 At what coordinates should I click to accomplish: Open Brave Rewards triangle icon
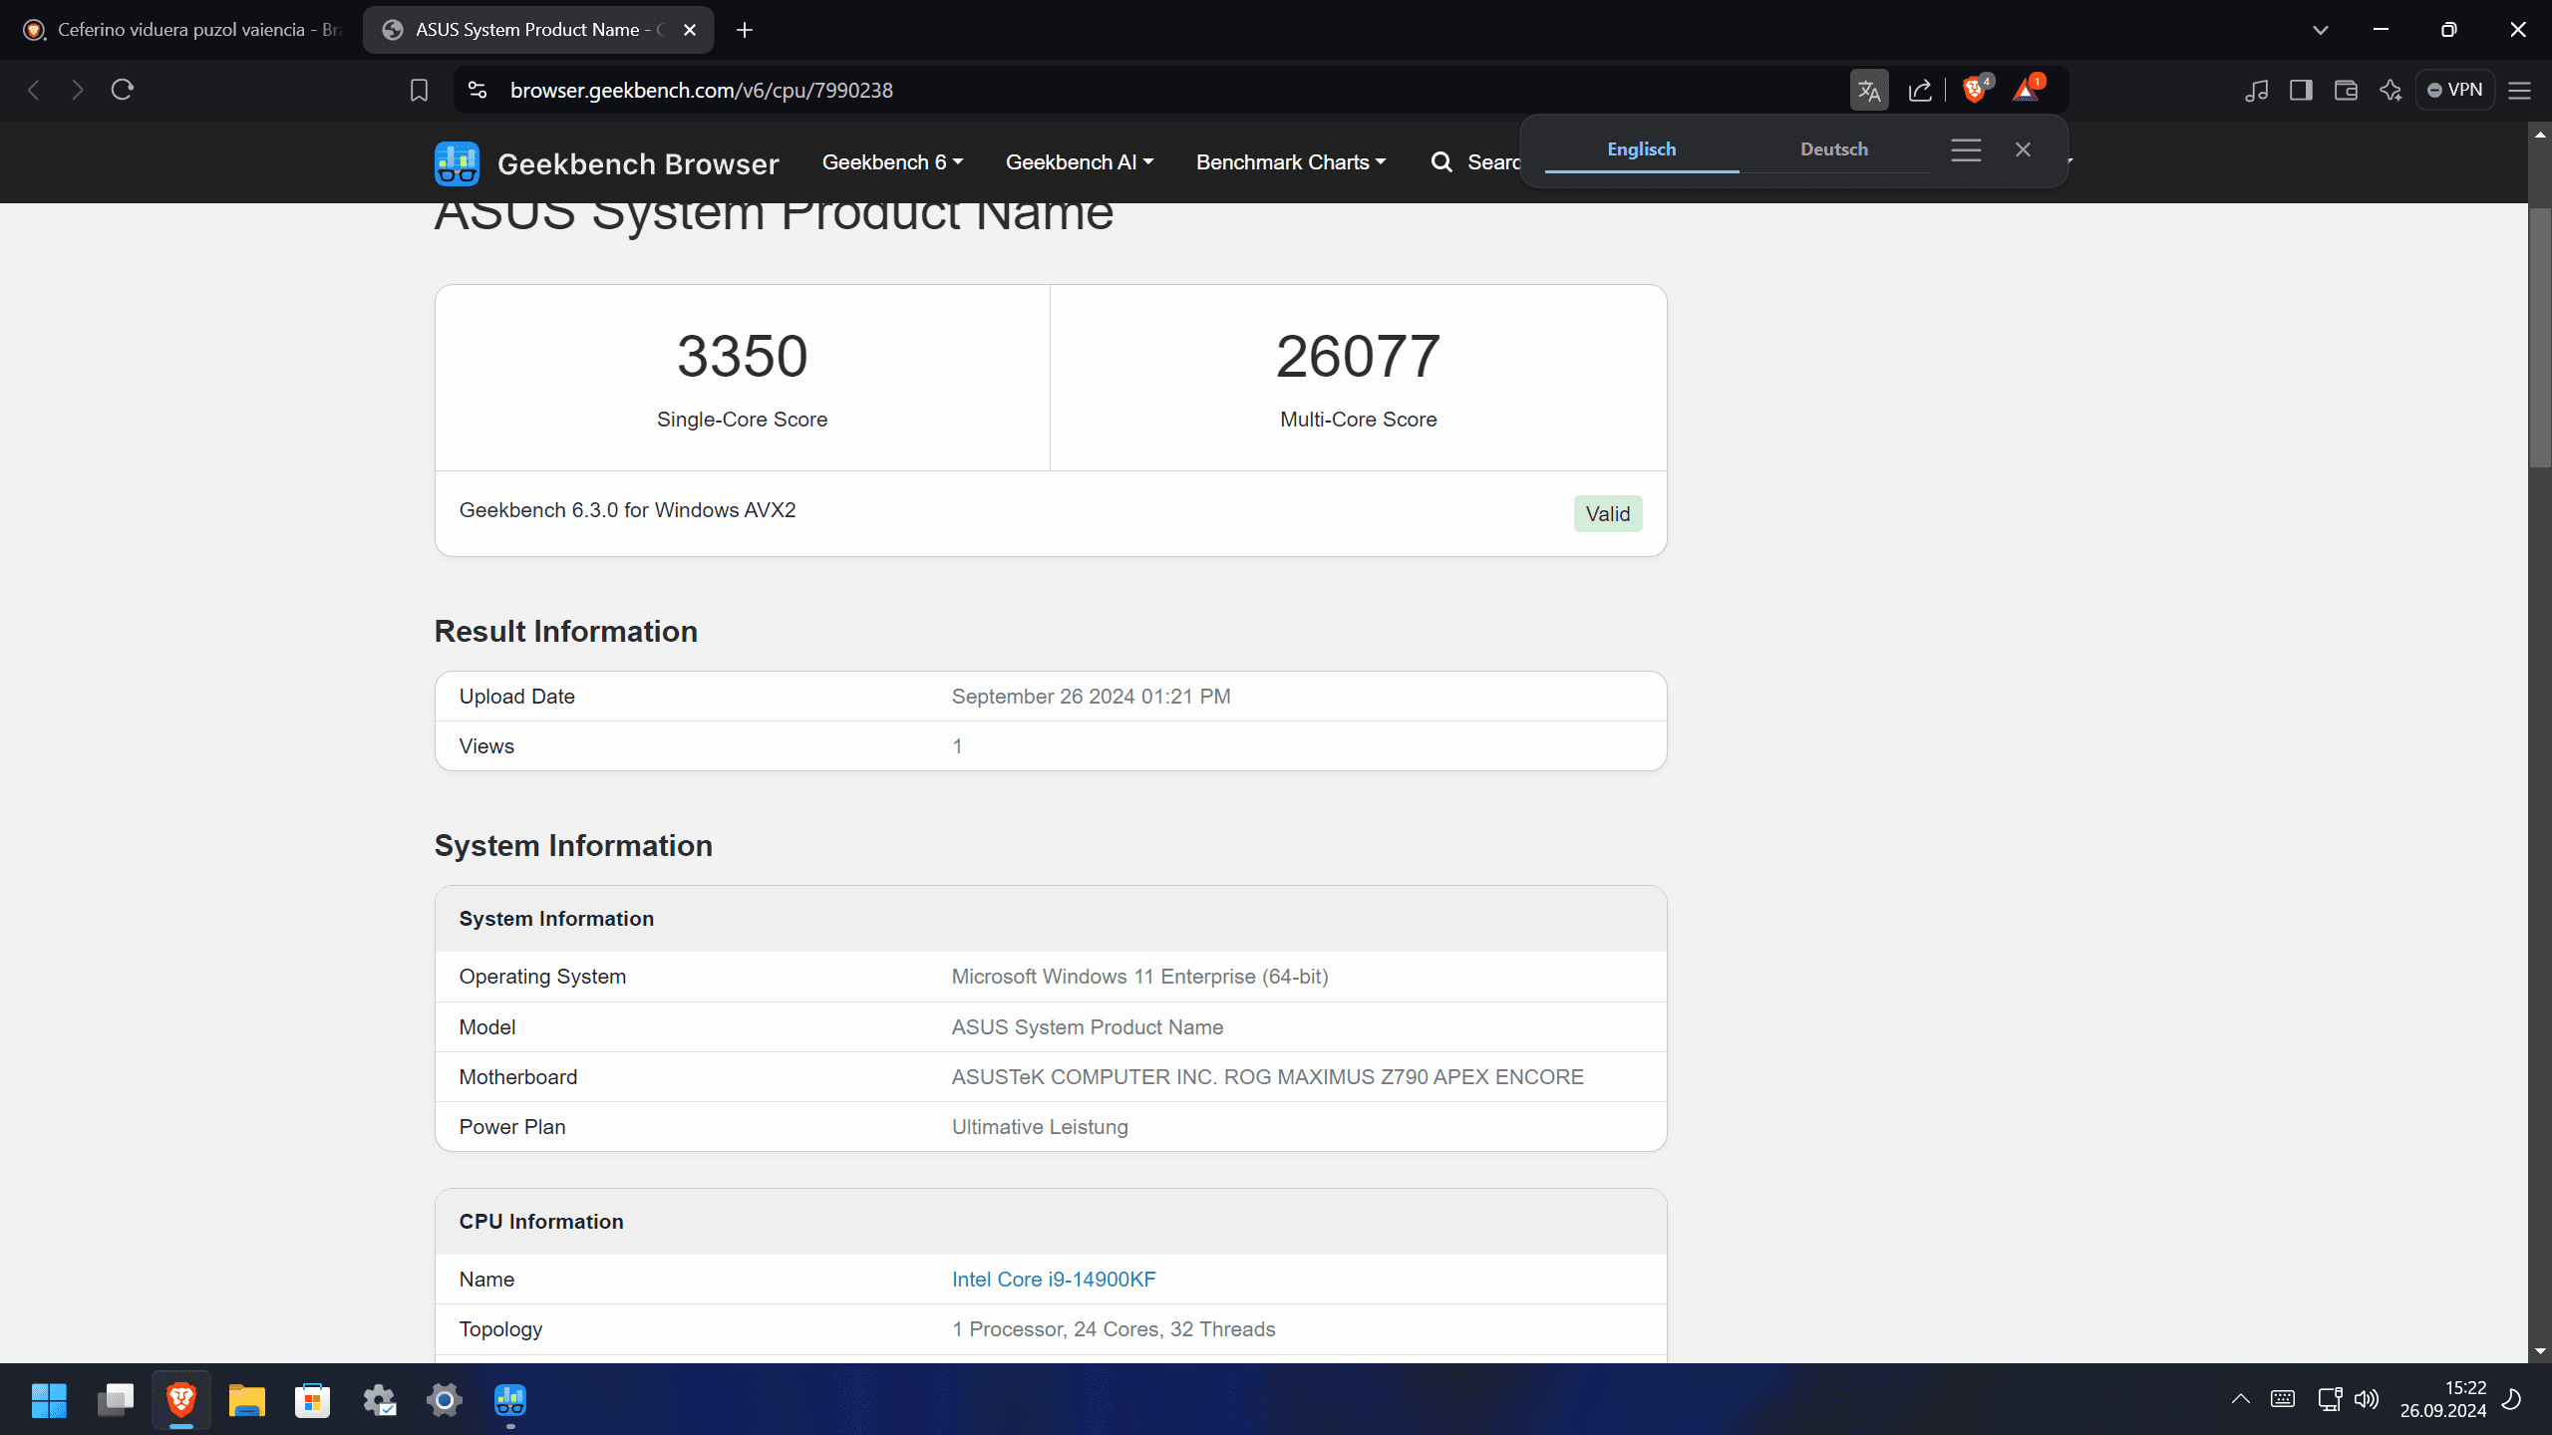[x=2026, y=91]
